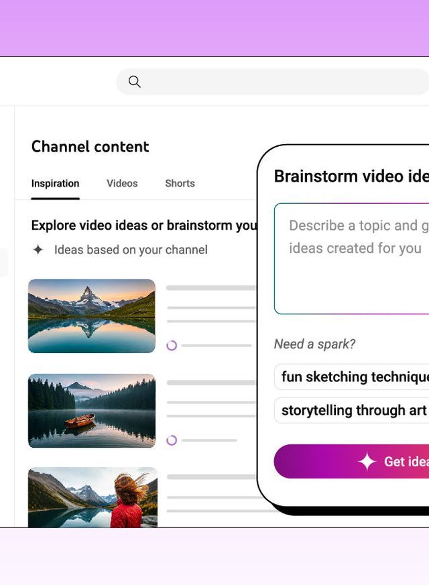Click progress bar next to boat idea
429x585 pixels.
(208, 440)
